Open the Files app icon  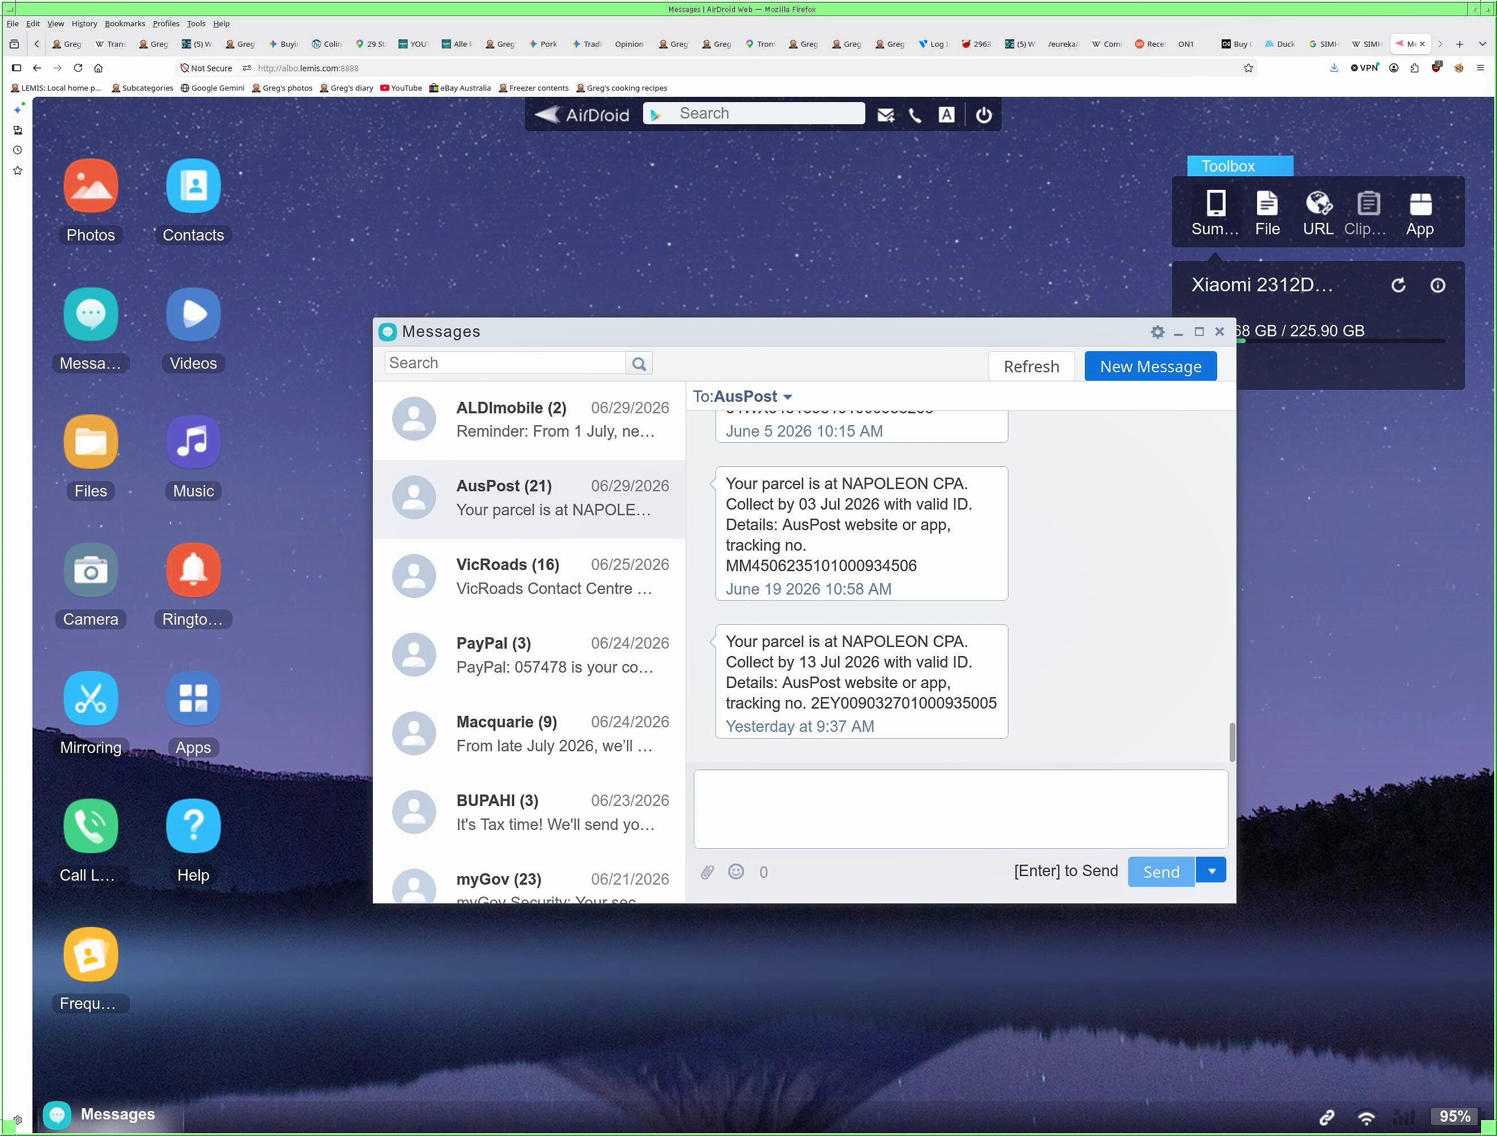pos(91,442)
